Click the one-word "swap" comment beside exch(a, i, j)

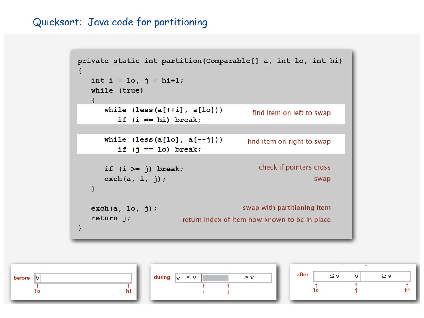click(322, 179)
